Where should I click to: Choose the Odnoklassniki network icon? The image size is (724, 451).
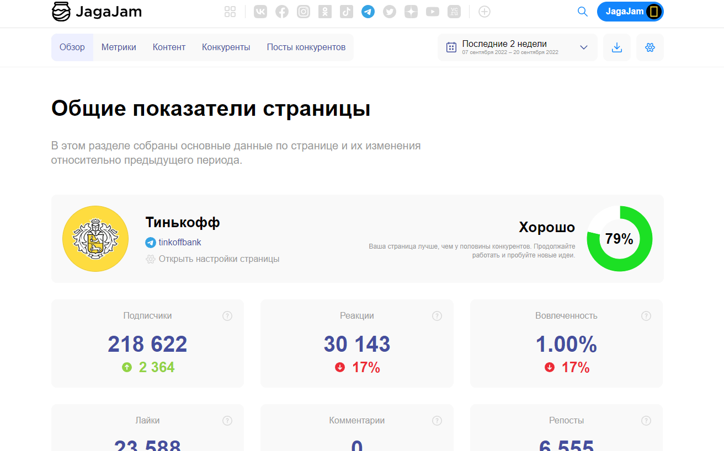(x=325, y=12)
